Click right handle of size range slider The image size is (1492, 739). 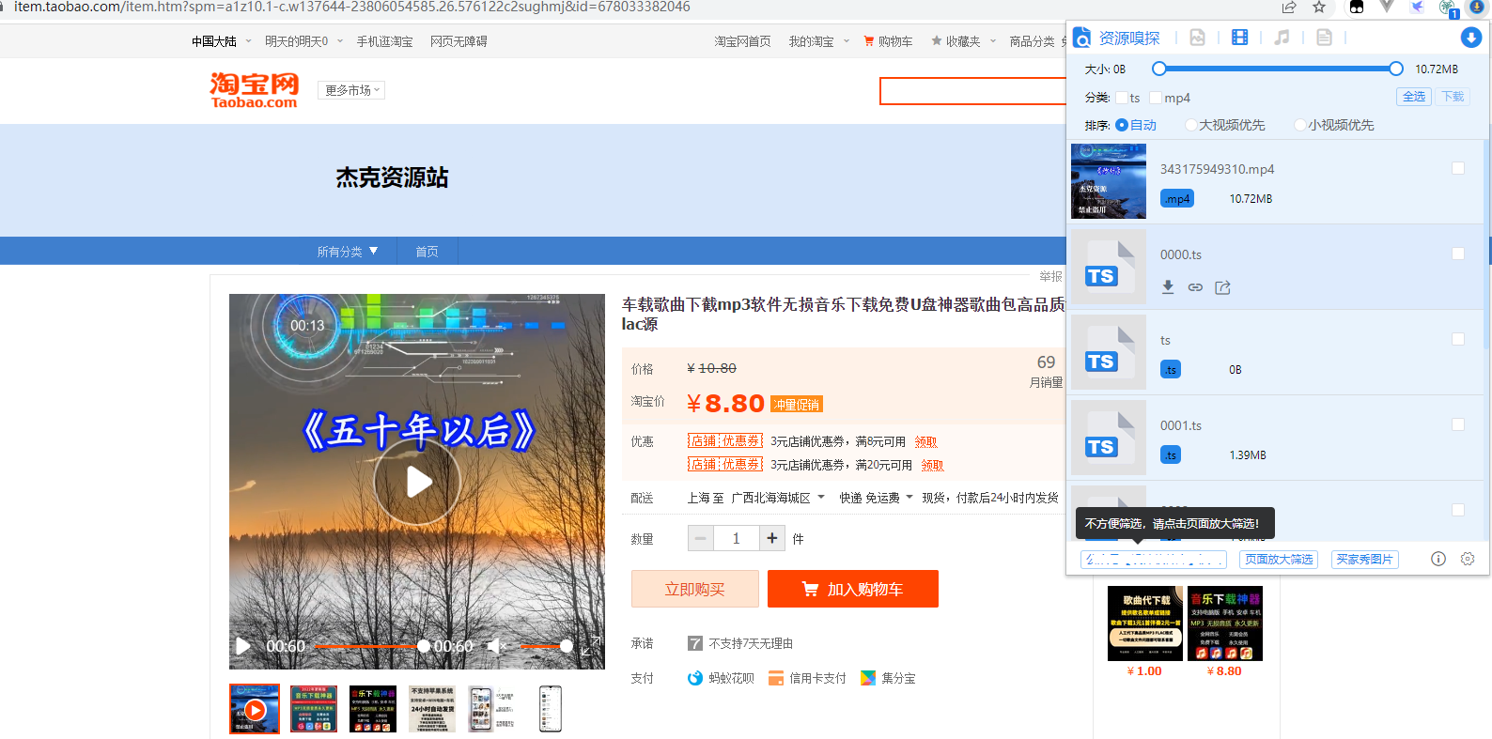[x=1396, y=69]
